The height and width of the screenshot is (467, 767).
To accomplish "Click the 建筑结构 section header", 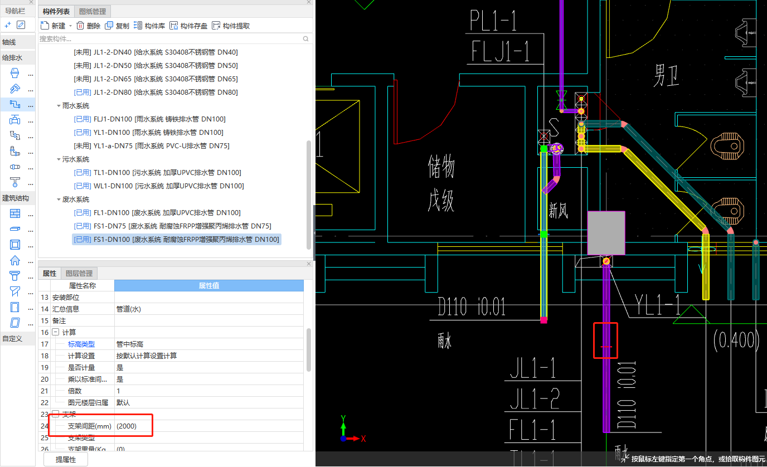I will coord(18,198).
